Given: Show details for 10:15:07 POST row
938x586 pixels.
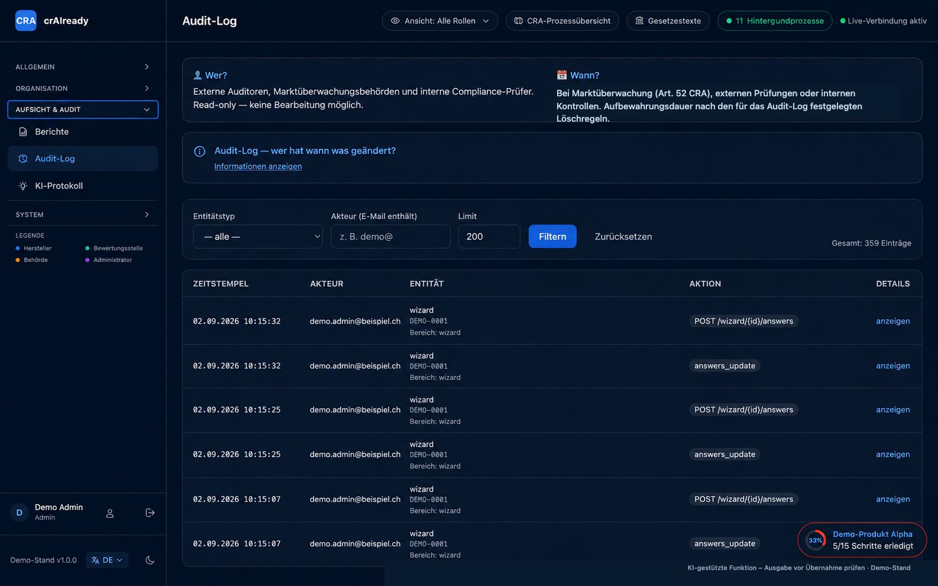Looking at the screenshot, I should (893, 499).
